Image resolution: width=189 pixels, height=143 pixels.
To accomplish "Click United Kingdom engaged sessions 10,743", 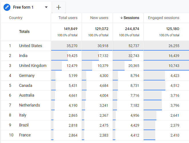I will click(174, 66).
